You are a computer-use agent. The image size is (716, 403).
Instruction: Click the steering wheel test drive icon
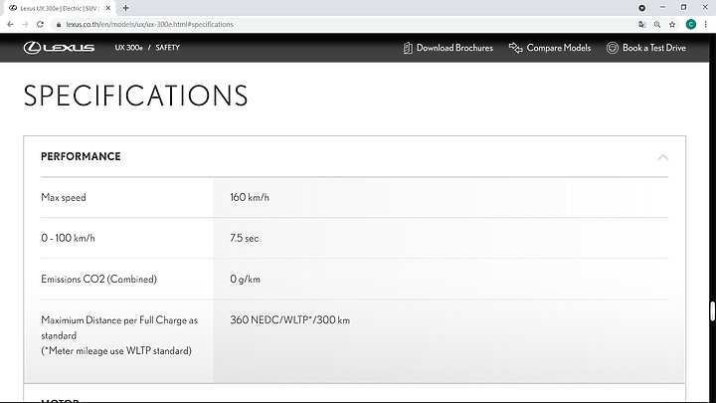pyautogui.click(x=613, y=48)
